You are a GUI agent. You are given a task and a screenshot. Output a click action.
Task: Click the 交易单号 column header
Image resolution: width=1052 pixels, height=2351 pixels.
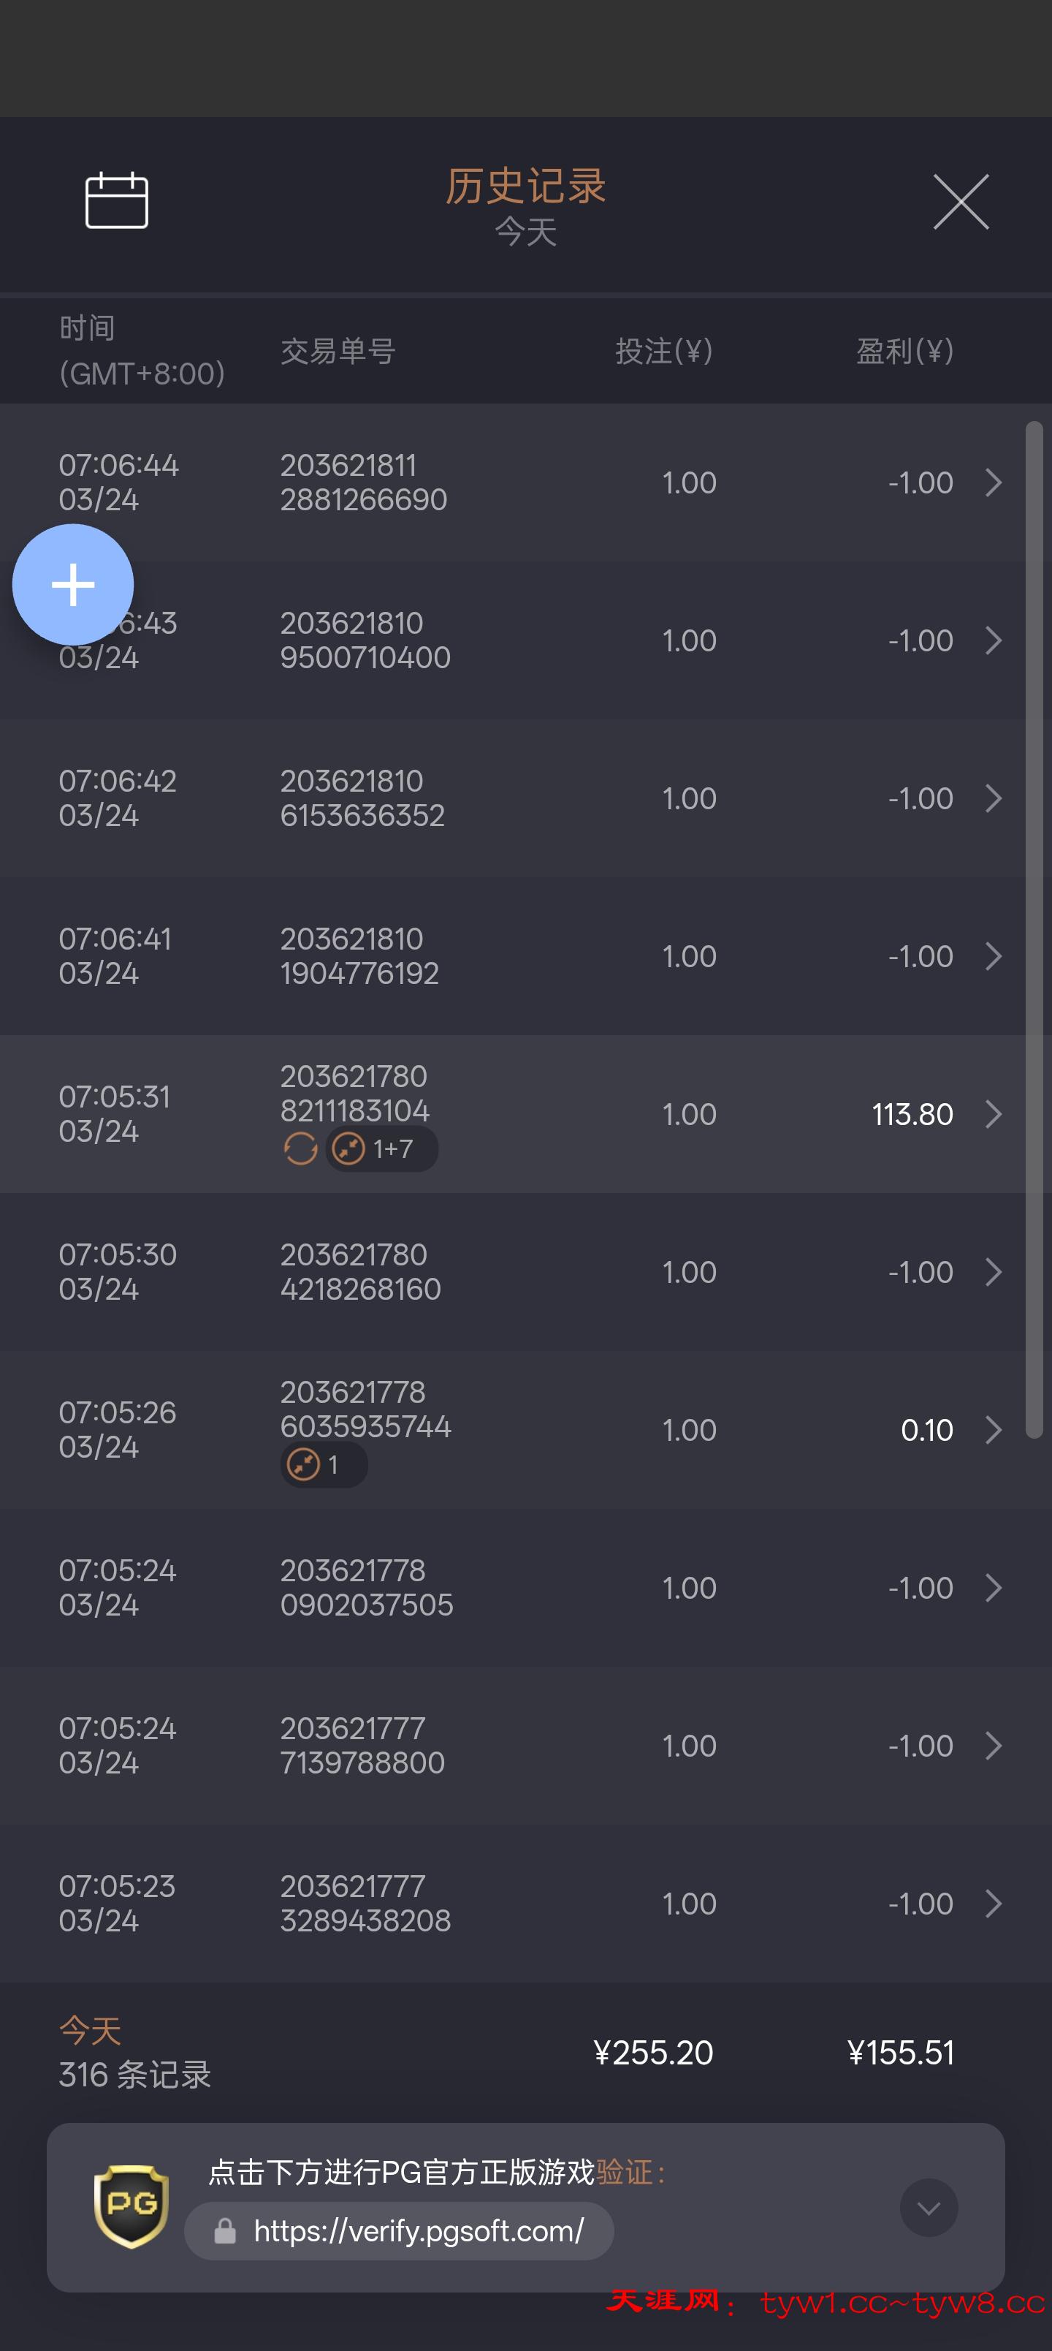(x=338, y=350)
